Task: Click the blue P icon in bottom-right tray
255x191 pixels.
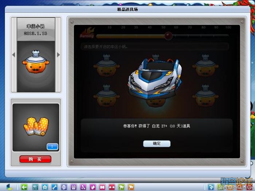Action: tap(211, 187)
